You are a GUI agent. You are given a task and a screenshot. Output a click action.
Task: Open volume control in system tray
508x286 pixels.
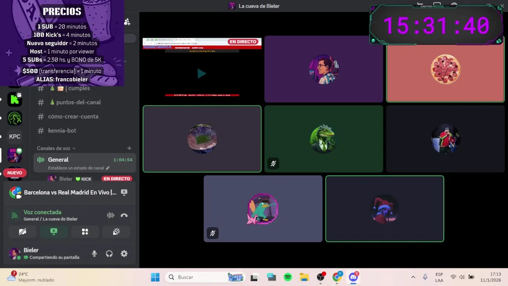[462, 277]
